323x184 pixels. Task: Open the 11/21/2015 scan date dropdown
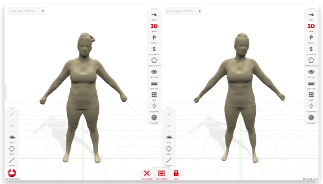(183, 11)
